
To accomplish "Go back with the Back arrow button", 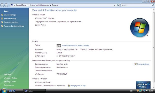I will coord(2,5).
